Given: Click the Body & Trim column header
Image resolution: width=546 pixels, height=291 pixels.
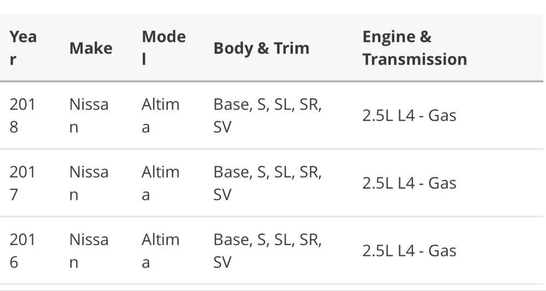Looking at the screenshot, I should click(262, 48).
